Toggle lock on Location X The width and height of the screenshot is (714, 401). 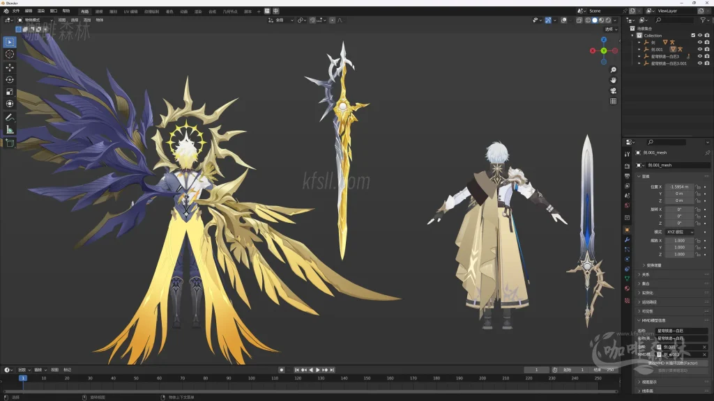tap(698, 187)
